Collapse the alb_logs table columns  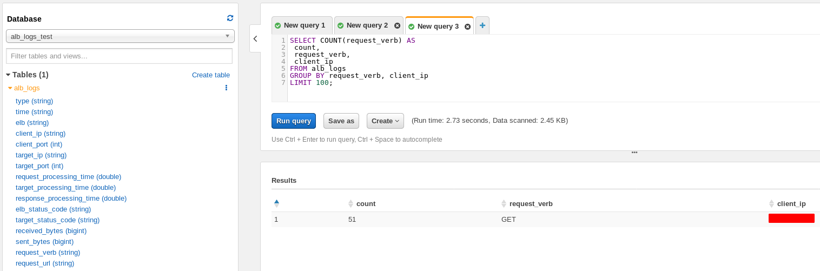tap(10, 88)
